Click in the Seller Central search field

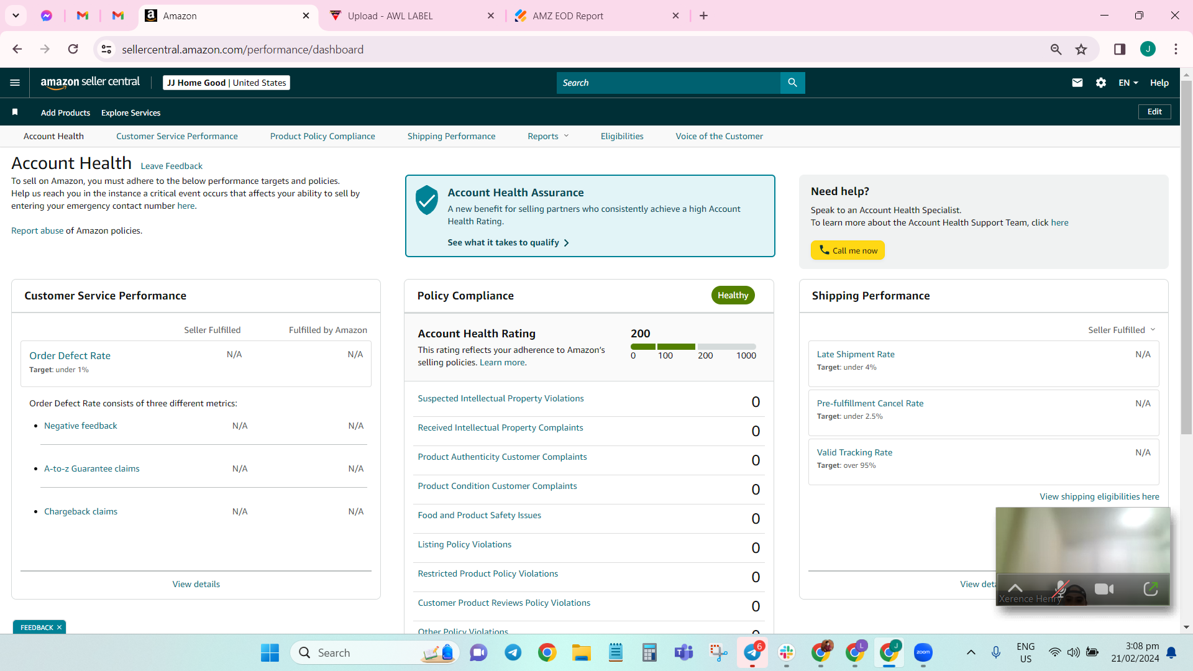669,83
